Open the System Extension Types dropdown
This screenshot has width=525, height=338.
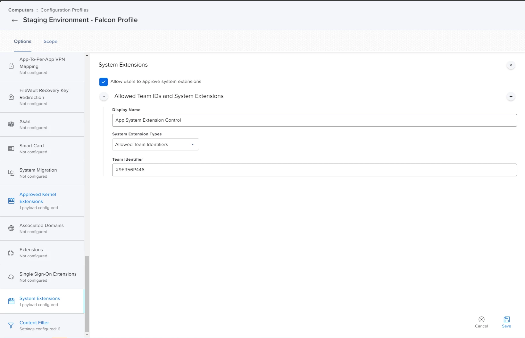click(x=155, y=144)
